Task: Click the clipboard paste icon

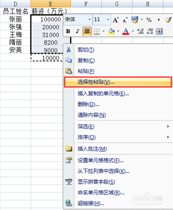Action: 69,71
